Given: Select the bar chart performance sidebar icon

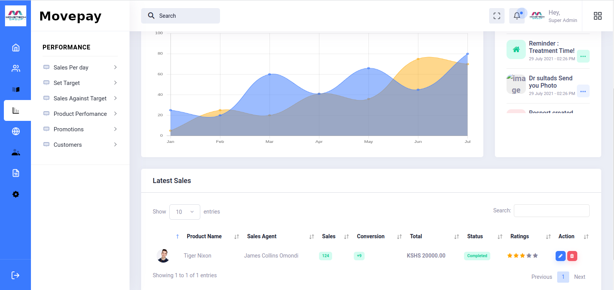Looking at the screenshot, I should (x=16, y=110).
